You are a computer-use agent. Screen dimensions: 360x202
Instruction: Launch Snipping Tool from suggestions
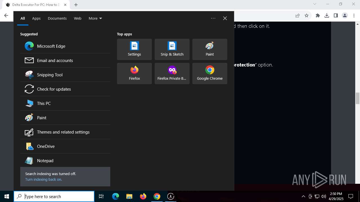pos(65,75)
